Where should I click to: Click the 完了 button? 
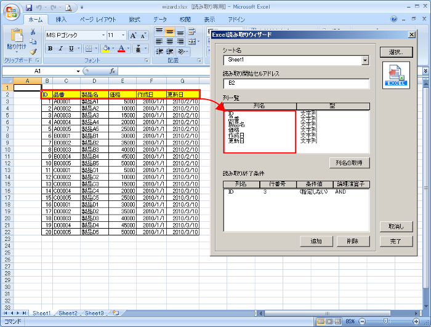click(x=395, y=242)
